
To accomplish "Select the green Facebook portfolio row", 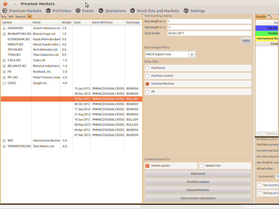I will (x=267, y=33).
